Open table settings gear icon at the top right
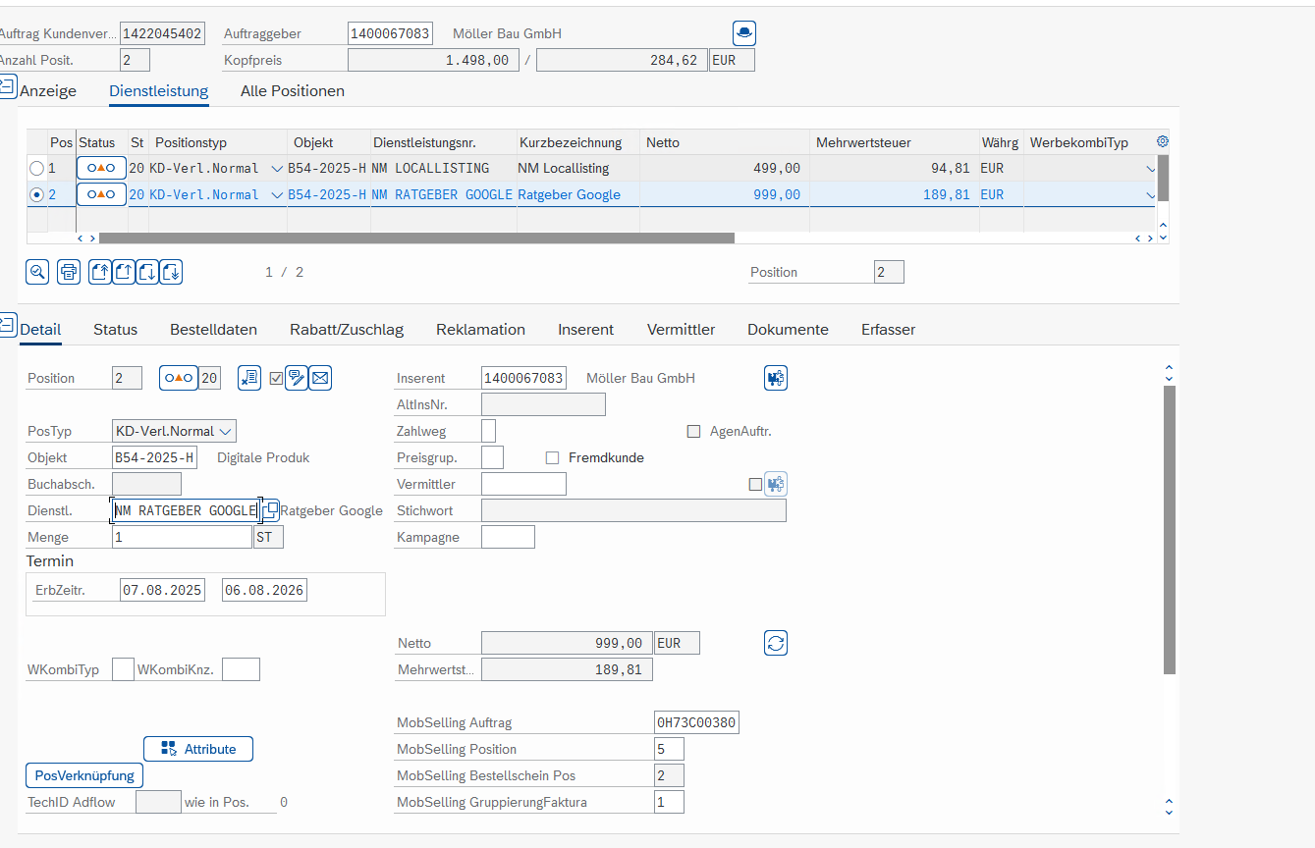The image size is (1315, 848). (x=1163, y=141)
